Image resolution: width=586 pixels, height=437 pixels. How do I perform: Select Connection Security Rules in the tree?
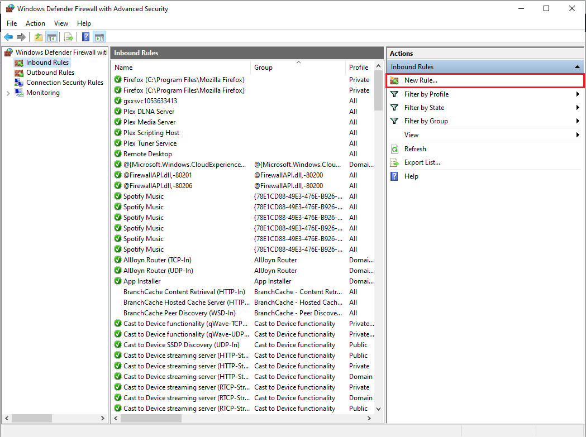(x=65, y=83)
